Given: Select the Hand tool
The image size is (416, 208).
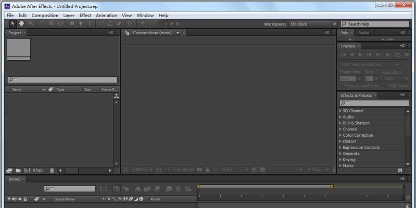Looking at the screenshot, I should 21,23.
